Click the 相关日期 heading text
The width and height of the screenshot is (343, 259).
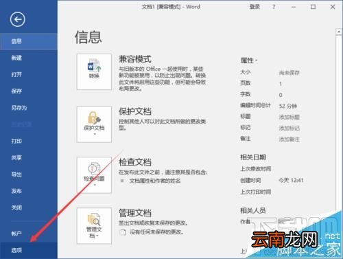pyautogui.click(x=253, y=157)
